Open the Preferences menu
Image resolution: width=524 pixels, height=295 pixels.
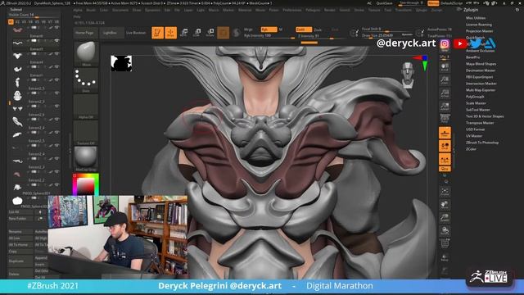[x=291, y=10]
